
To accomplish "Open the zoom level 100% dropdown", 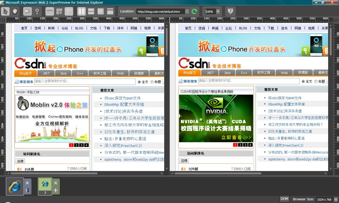I will point(218,11).
